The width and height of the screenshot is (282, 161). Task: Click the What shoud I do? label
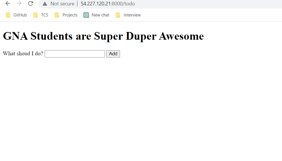(23, 54)
